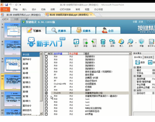Click the 新手入门 robot banner
This screenshot has height=122, width=155.
(x=46, y=42)
